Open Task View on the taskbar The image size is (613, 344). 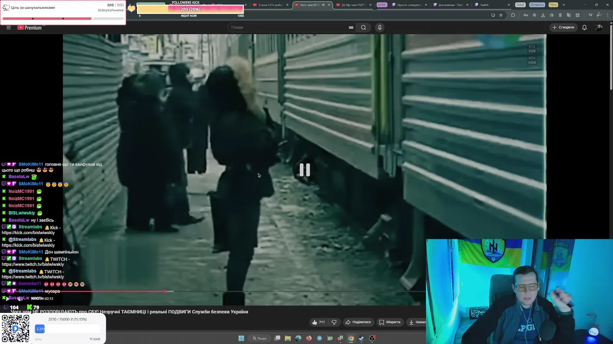277,338
